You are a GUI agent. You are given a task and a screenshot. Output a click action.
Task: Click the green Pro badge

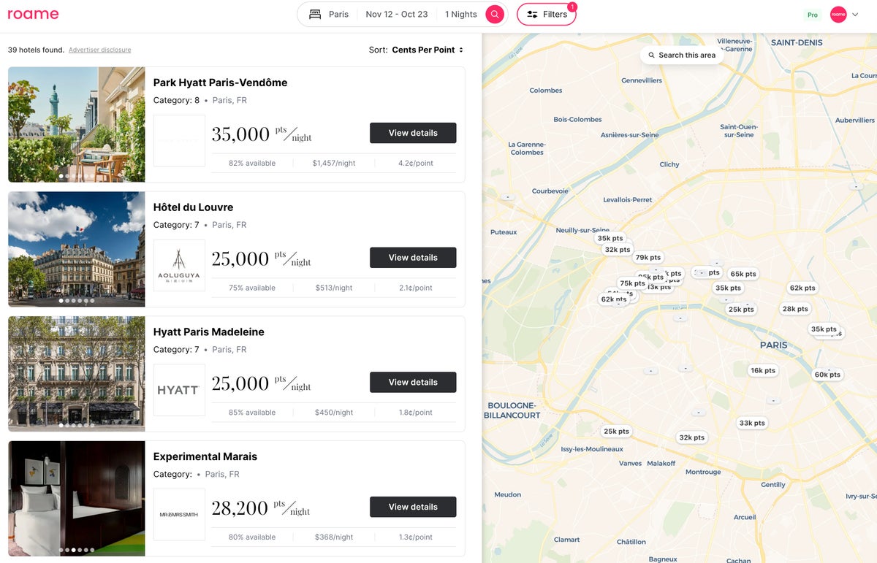812,14
